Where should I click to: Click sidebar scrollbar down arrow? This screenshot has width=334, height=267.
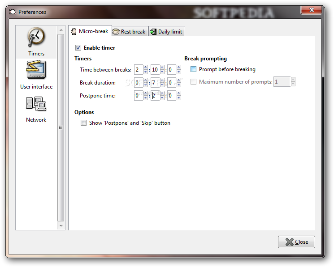click(61, 225)
